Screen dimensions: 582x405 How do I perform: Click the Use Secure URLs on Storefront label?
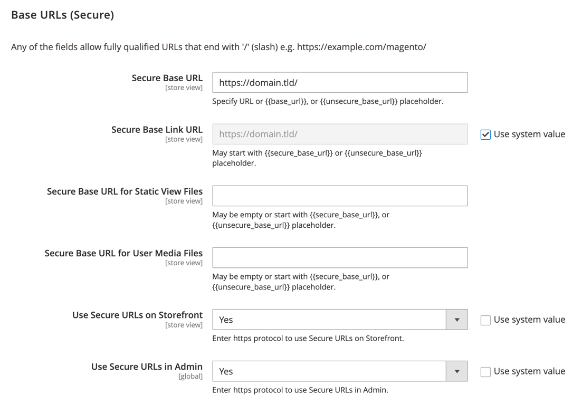(137, 315)
